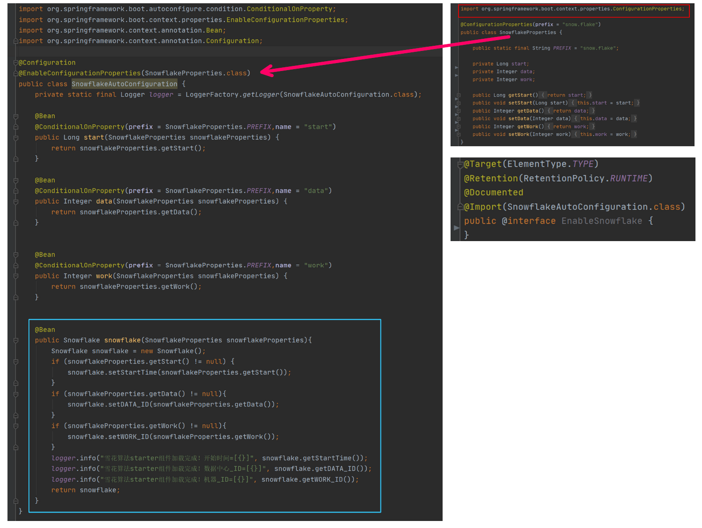Click 'EnableConfigurationProperties' in the second import line

(x=285, y=20)
